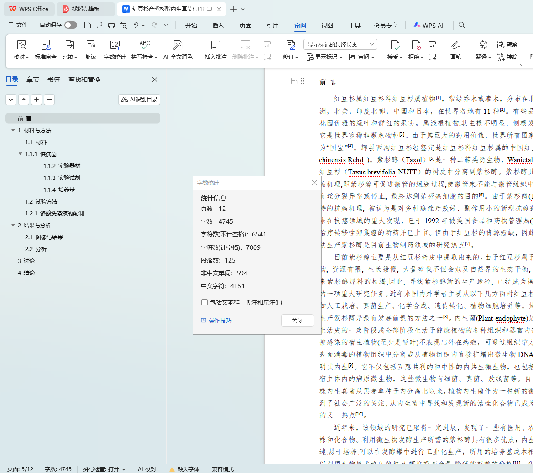Click the plus button in outline panel
This screenshot has height=473, width=533.
click(37, 99)
